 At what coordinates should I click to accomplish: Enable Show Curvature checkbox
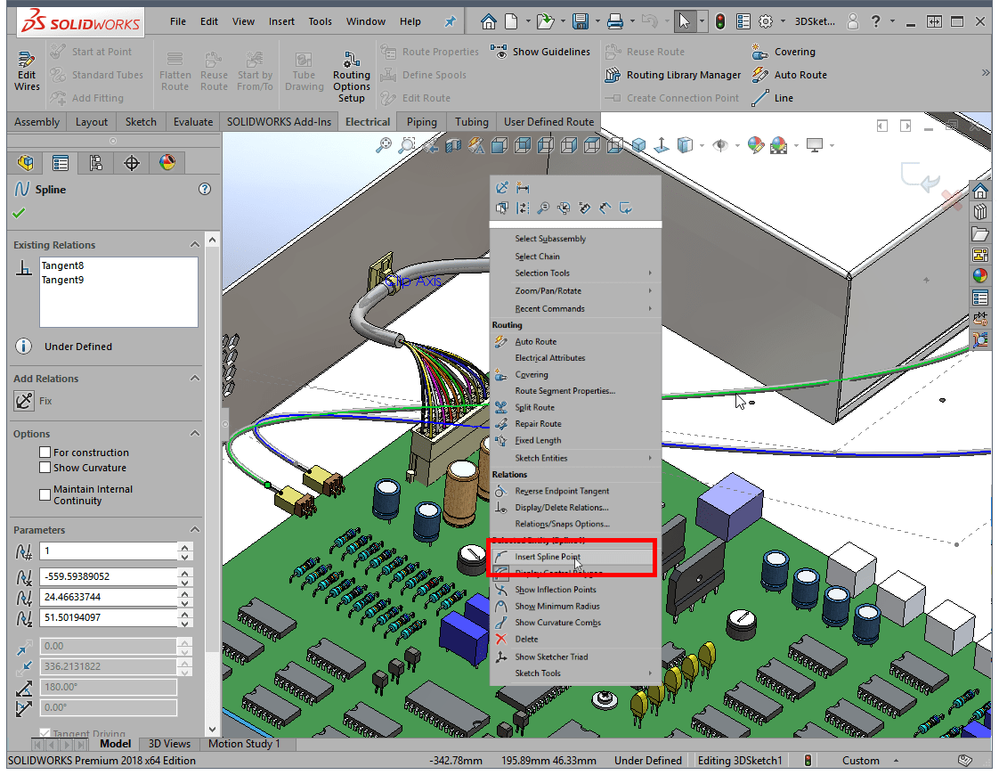click(45, 467)
